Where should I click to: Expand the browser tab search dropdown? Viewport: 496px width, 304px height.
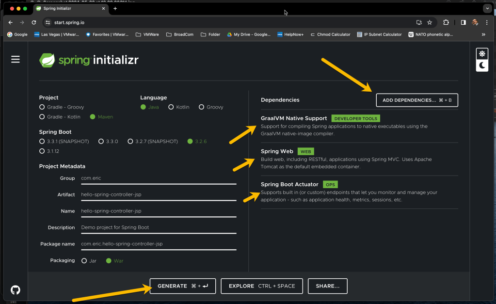pyautogui.click(x=487, y=9)
